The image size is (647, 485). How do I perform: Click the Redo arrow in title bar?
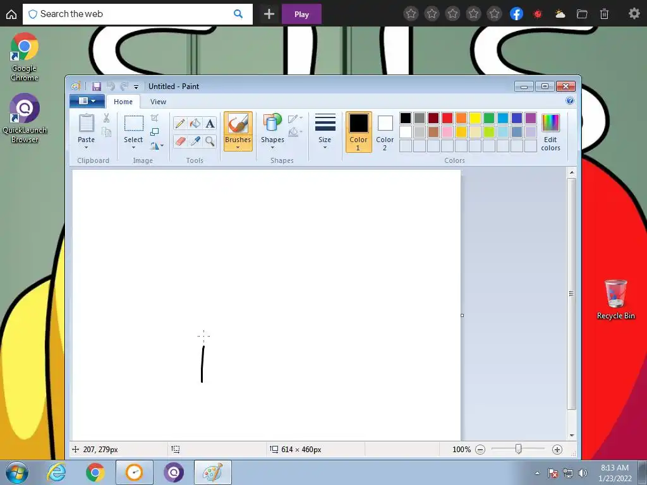pyautogui.click(x=124, y=86)
